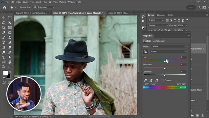Enable Quick Mask mode
This screenshot has width=209, height=118.
point(4,82)
